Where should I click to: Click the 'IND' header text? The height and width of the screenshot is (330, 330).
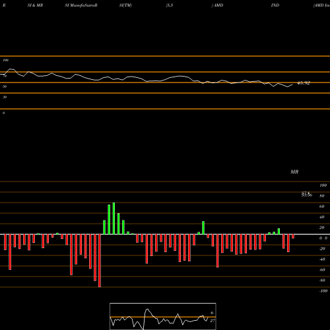point(275,5)
